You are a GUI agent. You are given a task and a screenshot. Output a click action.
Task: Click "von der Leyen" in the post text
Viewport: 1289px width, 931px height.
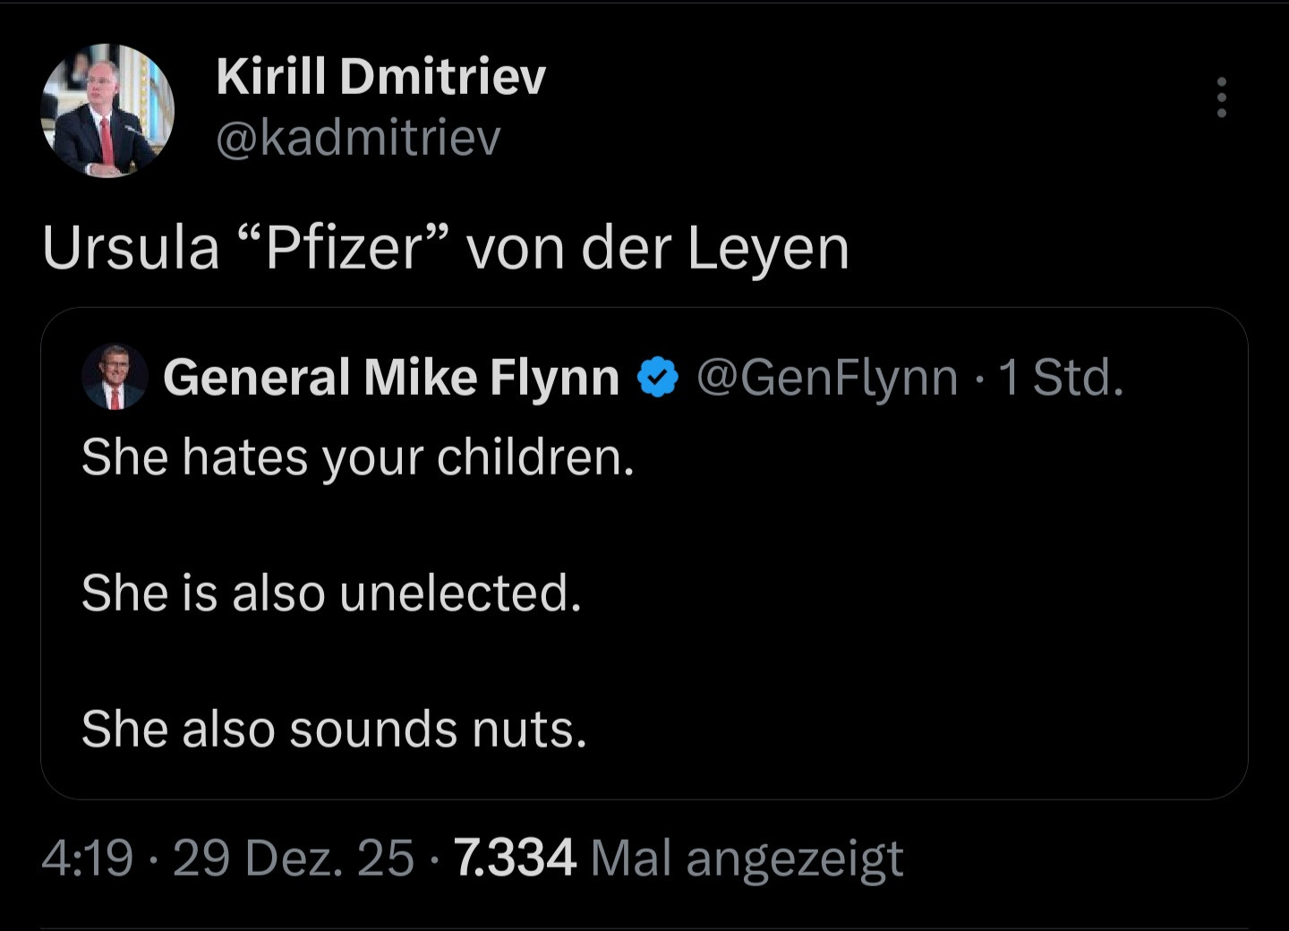pyautogui.click(x=658, y=248)
